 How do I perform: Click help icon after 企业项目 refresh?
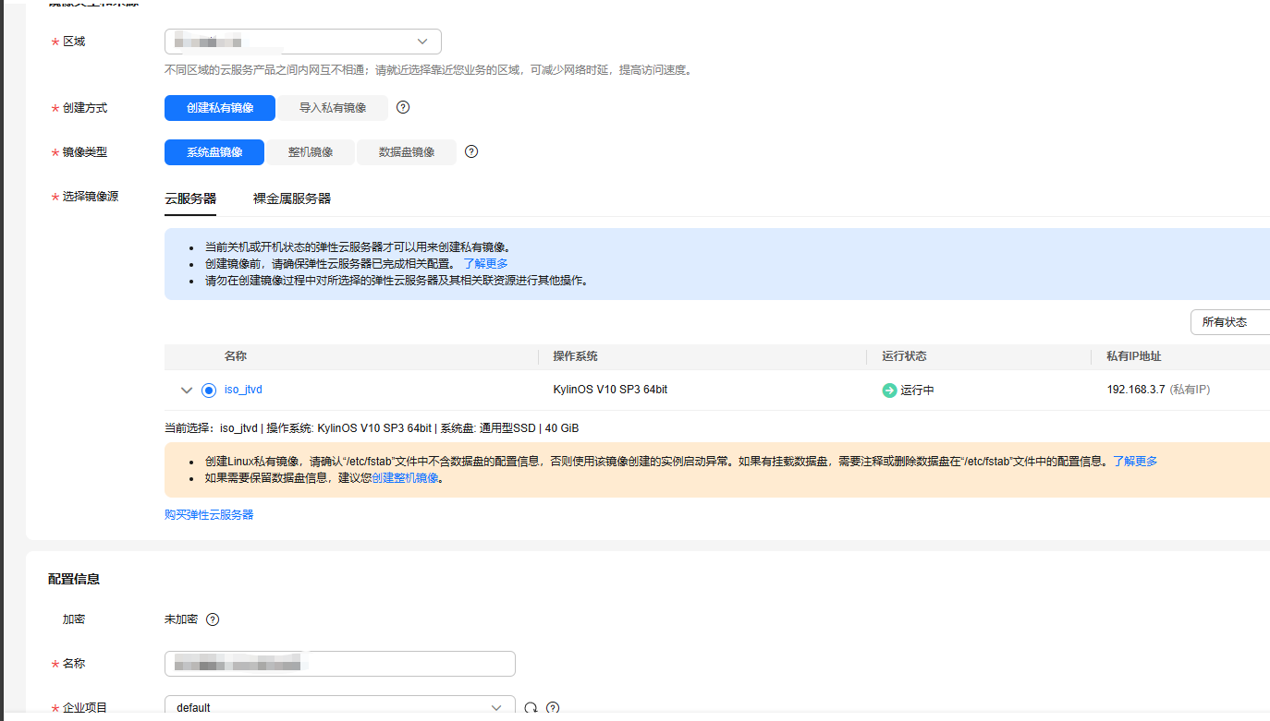coord(553,708)
